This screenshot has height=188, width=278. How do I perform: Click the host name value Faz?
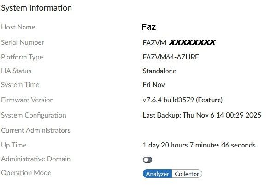coord(149,28)
